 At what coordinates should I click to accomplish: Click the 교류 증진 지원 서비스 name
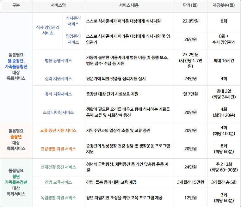[x=58, y=131]
